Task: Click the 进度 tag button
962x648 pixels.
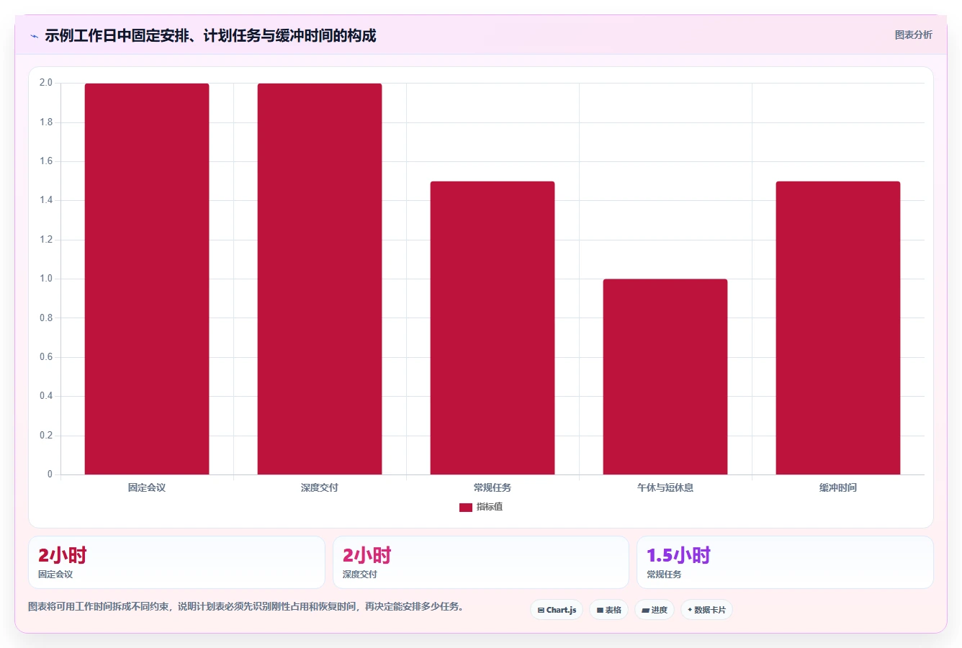Action: pyautogui.click(x=655, y=610)
